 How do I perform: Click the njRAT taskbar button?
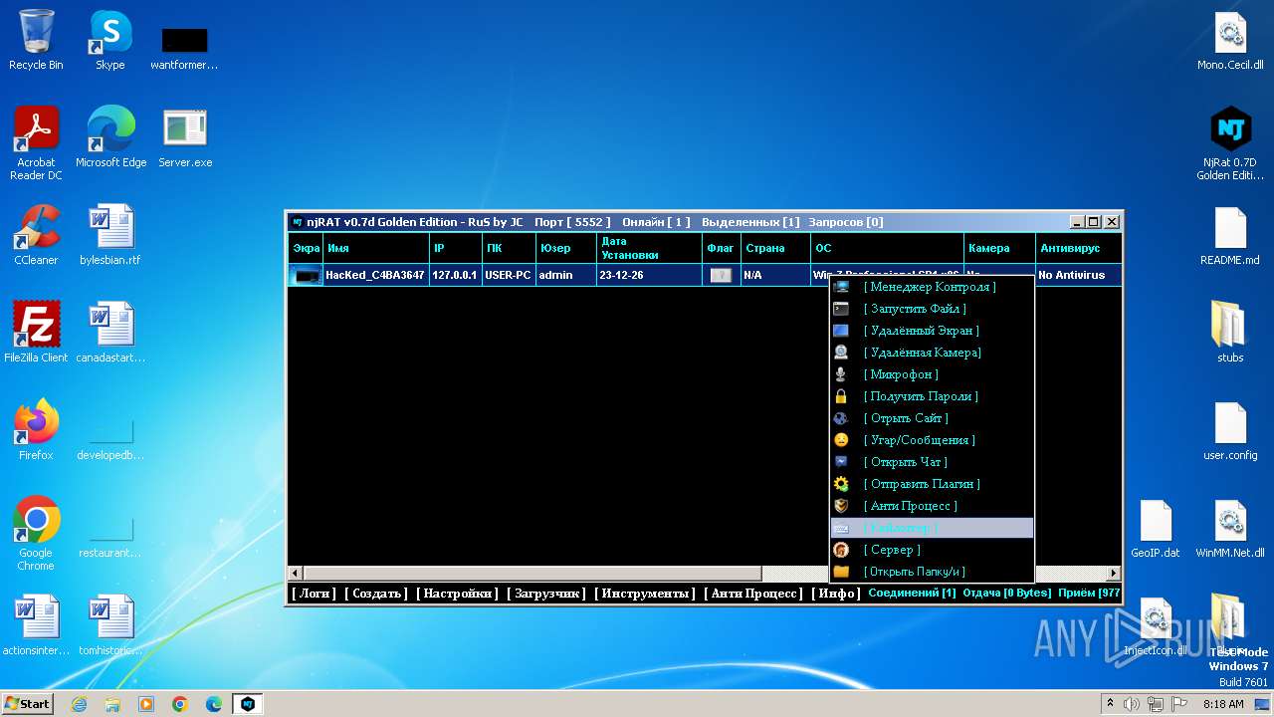[x=248, y=704]
